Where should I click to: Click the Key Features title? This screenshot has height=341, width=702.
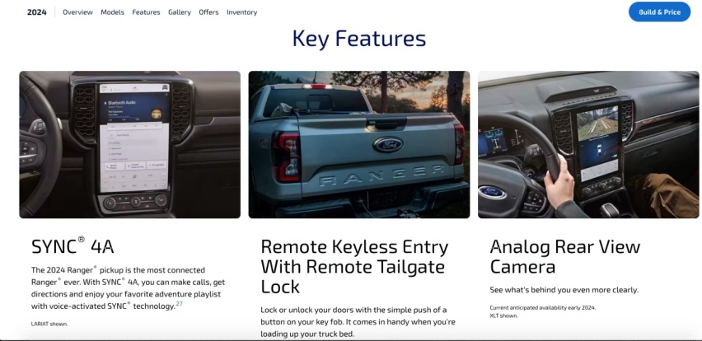pyautogui.click(x=359, y=38)
